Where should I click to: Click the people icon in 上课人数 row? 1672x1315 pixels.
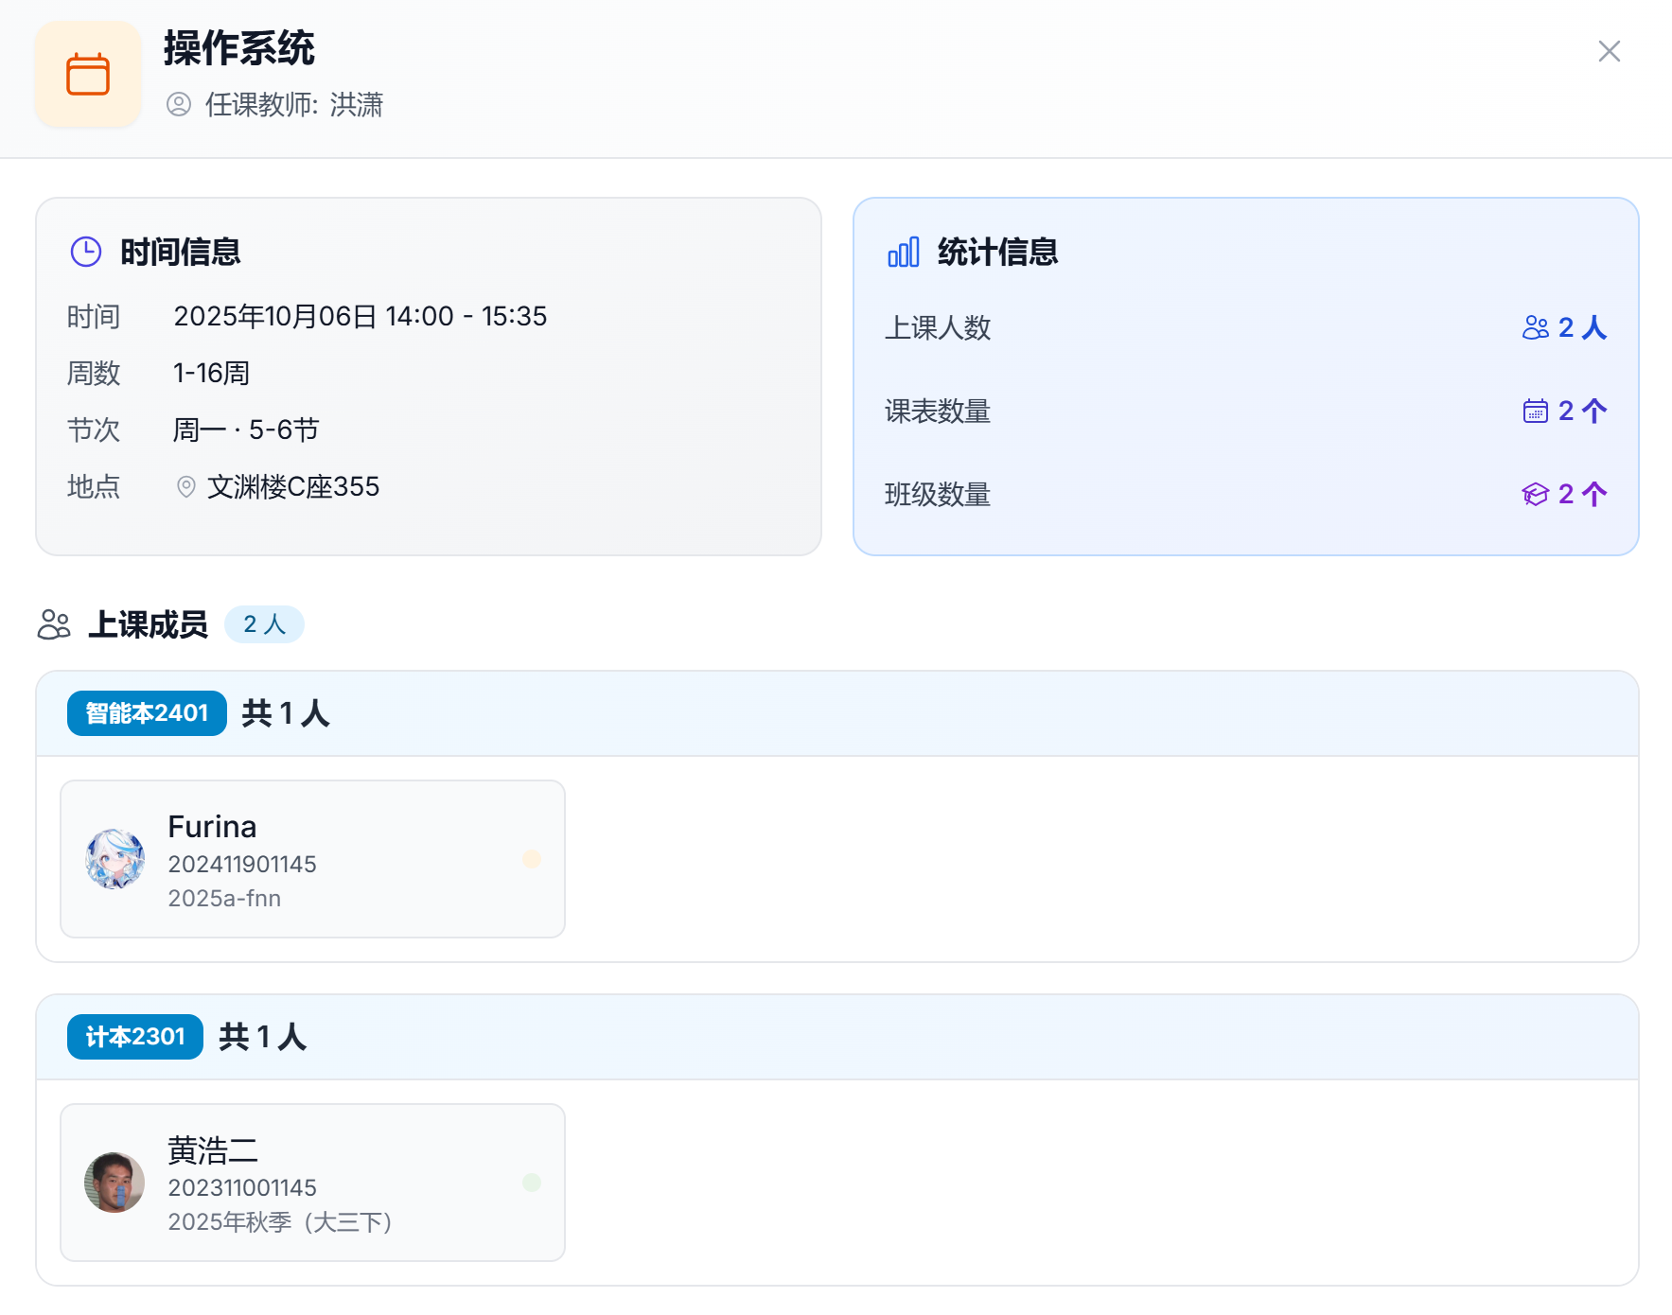click(1535, 327)
